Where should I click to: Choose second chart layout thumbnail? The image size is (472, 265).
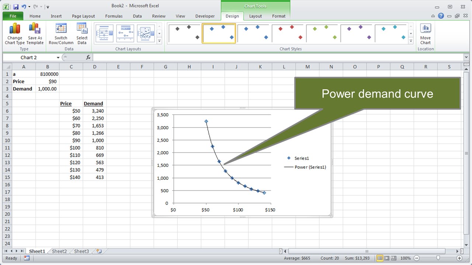point(125,33)
